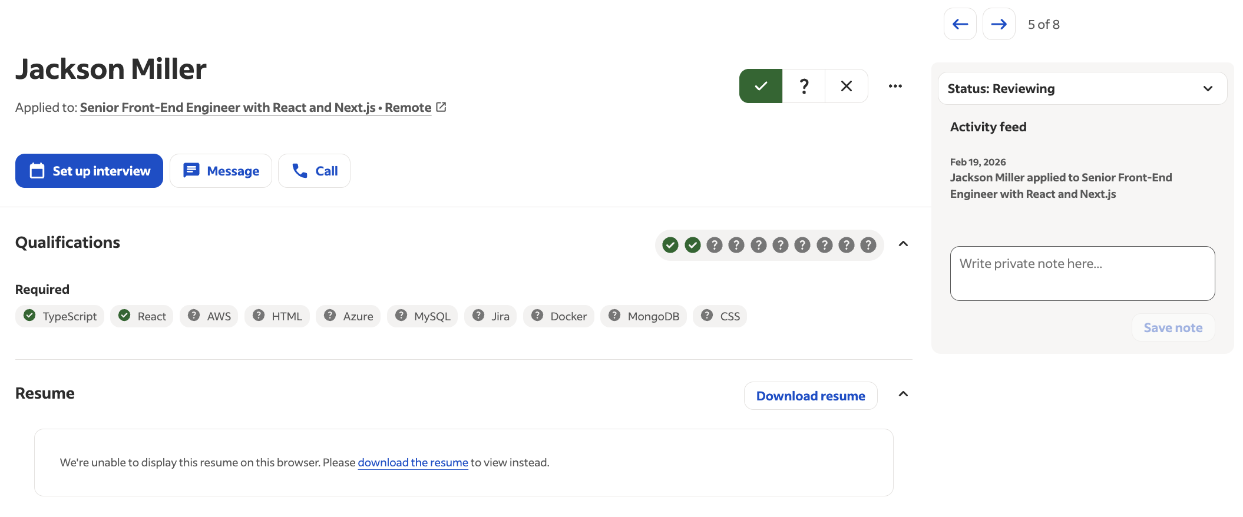
Task: Open the Status: Reviewing dropdown
Action: point(1082,88)
